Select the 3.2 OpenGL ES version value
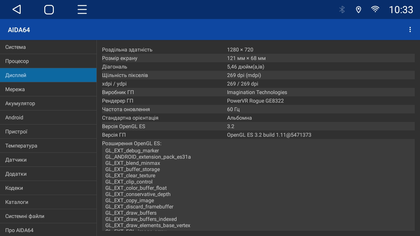 [231, 127]
